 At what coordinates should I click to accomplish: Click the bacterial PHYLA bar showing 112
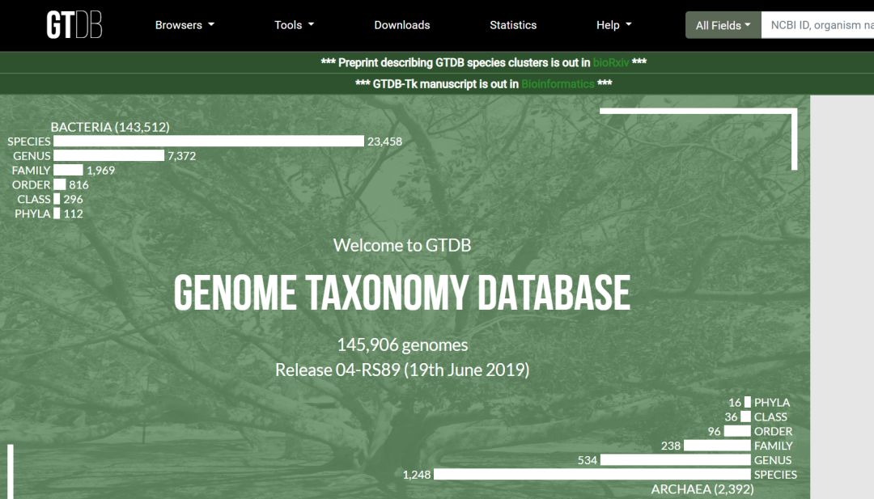coord(57,214)
